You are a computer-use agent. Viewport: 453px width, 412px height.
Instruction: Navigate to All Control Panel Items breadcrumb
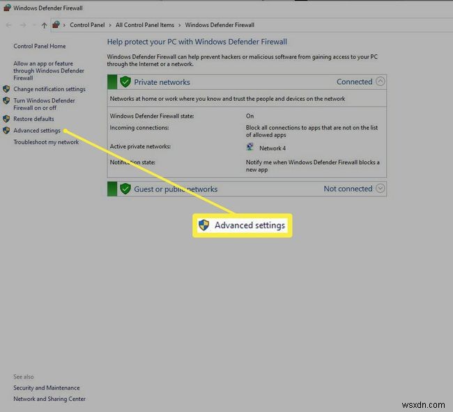[145, 25]
